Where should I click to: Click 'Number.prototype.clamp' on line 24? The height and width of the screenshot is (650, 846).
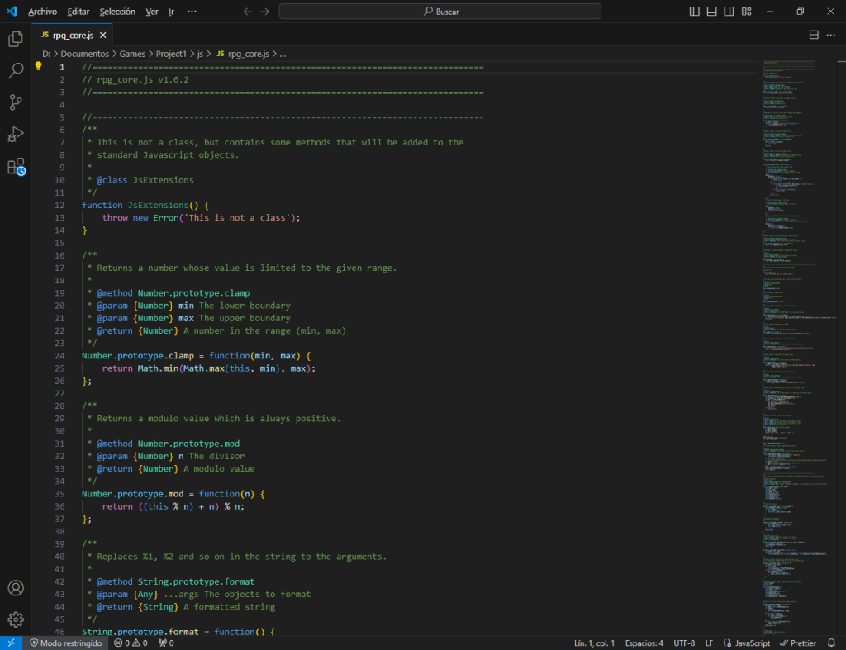pos(138,356)
